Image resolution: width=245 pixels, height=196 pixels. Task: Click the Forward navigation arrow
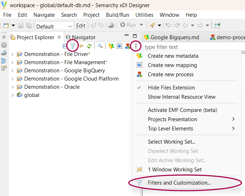(x=200, y=25)
